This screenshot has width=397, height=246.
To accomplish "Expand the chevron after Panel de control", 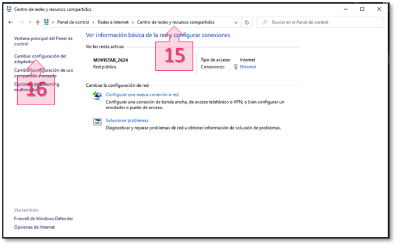I will [x=93, y=22].
